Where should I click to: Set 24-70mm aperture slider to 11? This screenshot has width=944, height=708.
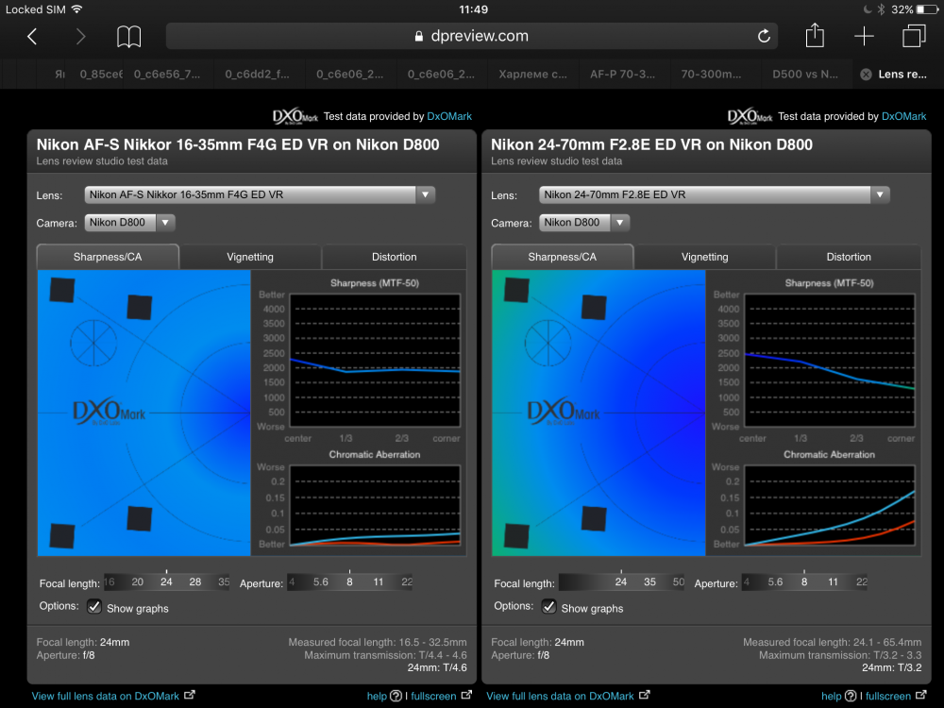click(833, 582)
